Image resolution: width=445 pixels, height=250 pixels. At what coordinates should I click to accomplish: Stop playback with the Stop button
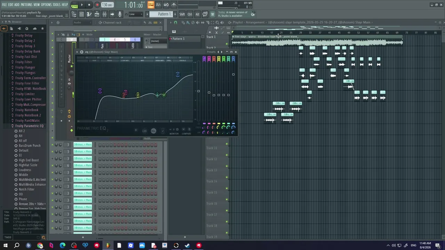point(89,5)
